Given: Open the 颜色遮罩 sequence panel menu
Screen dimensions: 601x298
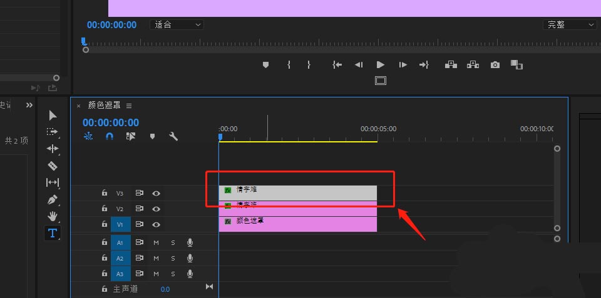Looking at the screenshot, I should pyautogui.click(x=129, y=106).
